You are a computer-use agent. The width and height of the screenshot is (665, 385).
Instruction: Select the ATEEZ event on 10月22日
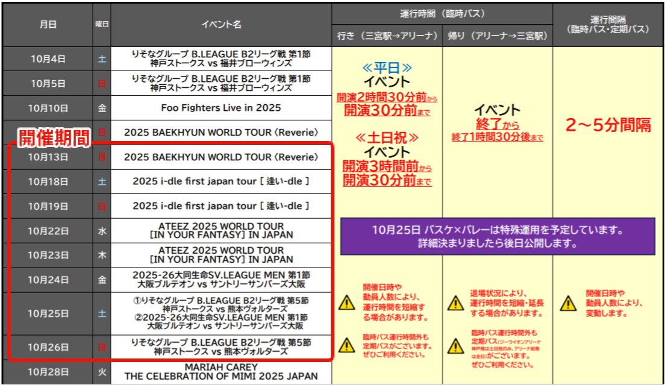(x=221, y=231)
